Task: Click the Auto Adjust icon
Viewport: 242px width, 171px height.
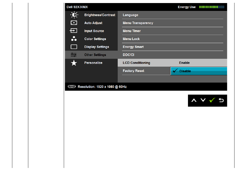Action: [74, 23]
